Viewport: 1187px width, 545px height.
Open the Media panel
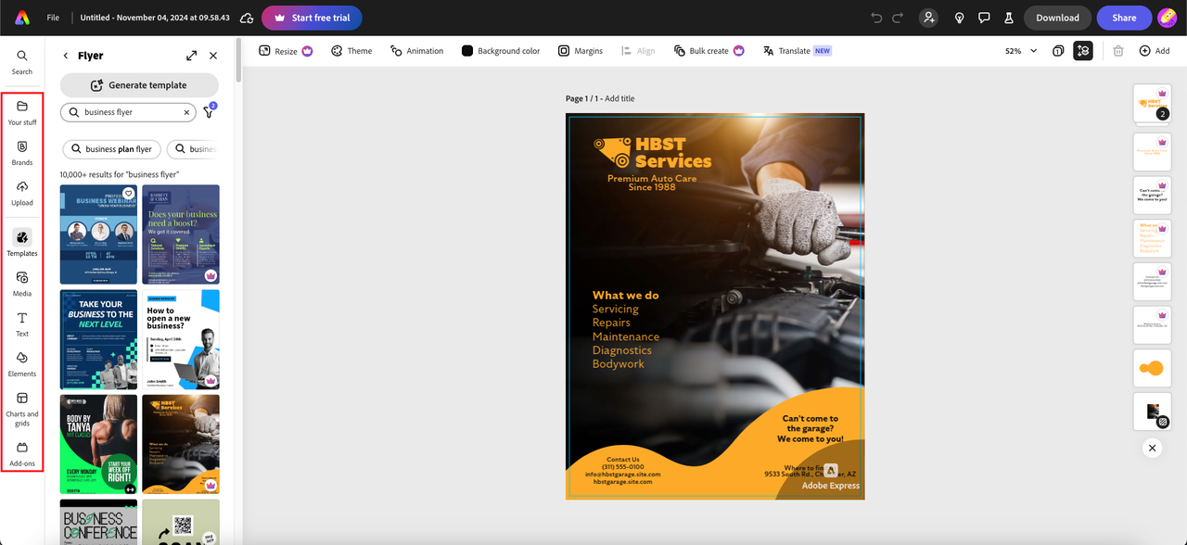(x=22, y=284)
